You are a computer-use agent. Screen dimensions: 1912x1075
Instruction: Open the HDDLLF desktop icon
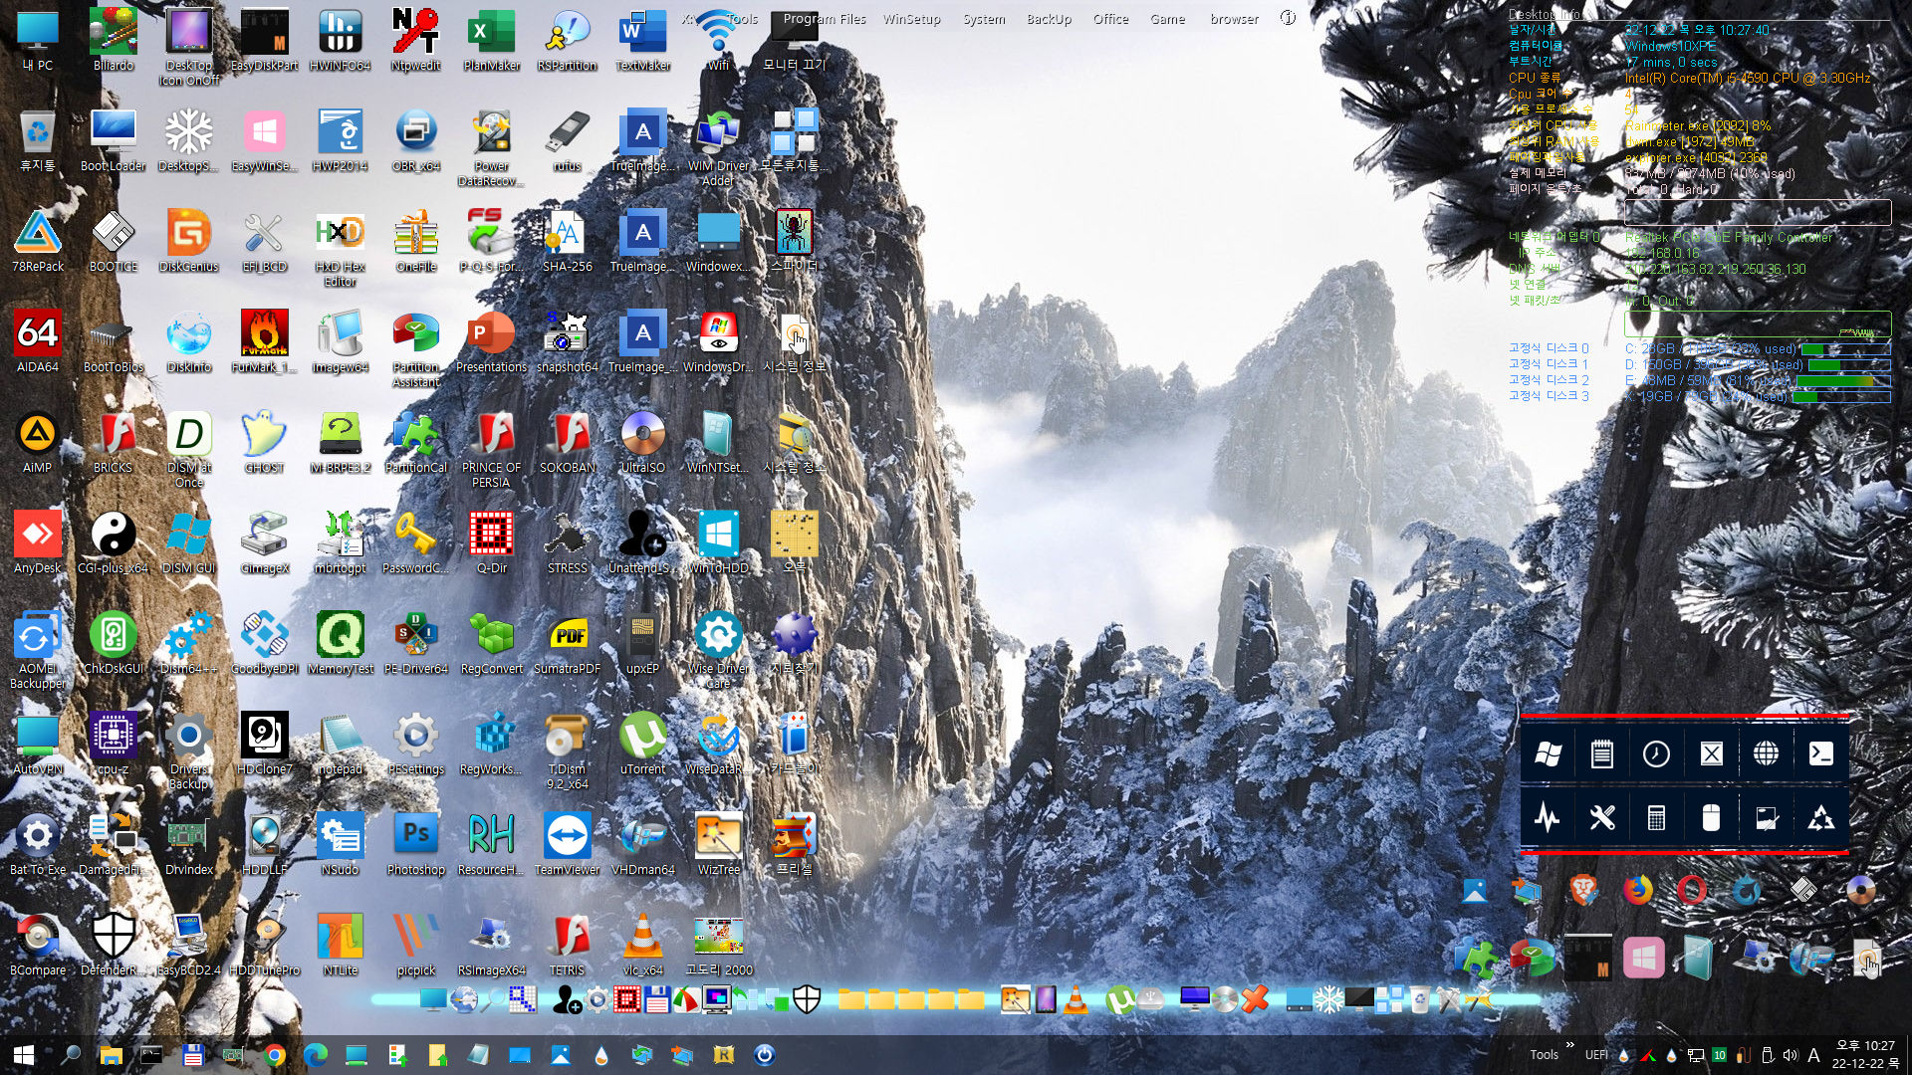(x=264, y=844)
